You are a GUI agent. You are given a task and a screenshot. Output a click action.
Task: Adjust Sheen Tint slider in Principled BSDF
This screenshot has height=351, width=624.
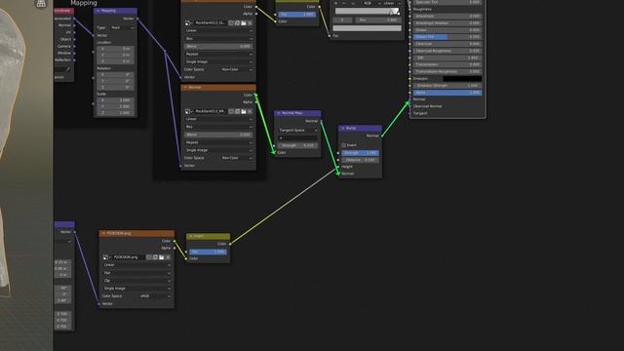click(448, 37)
